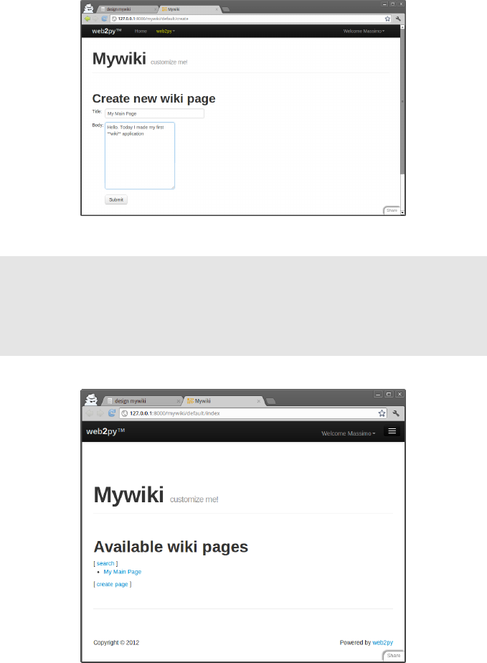Close the design mywiki tab in lower browser
The width and height of the screenshot is (487, 663).
178,401
